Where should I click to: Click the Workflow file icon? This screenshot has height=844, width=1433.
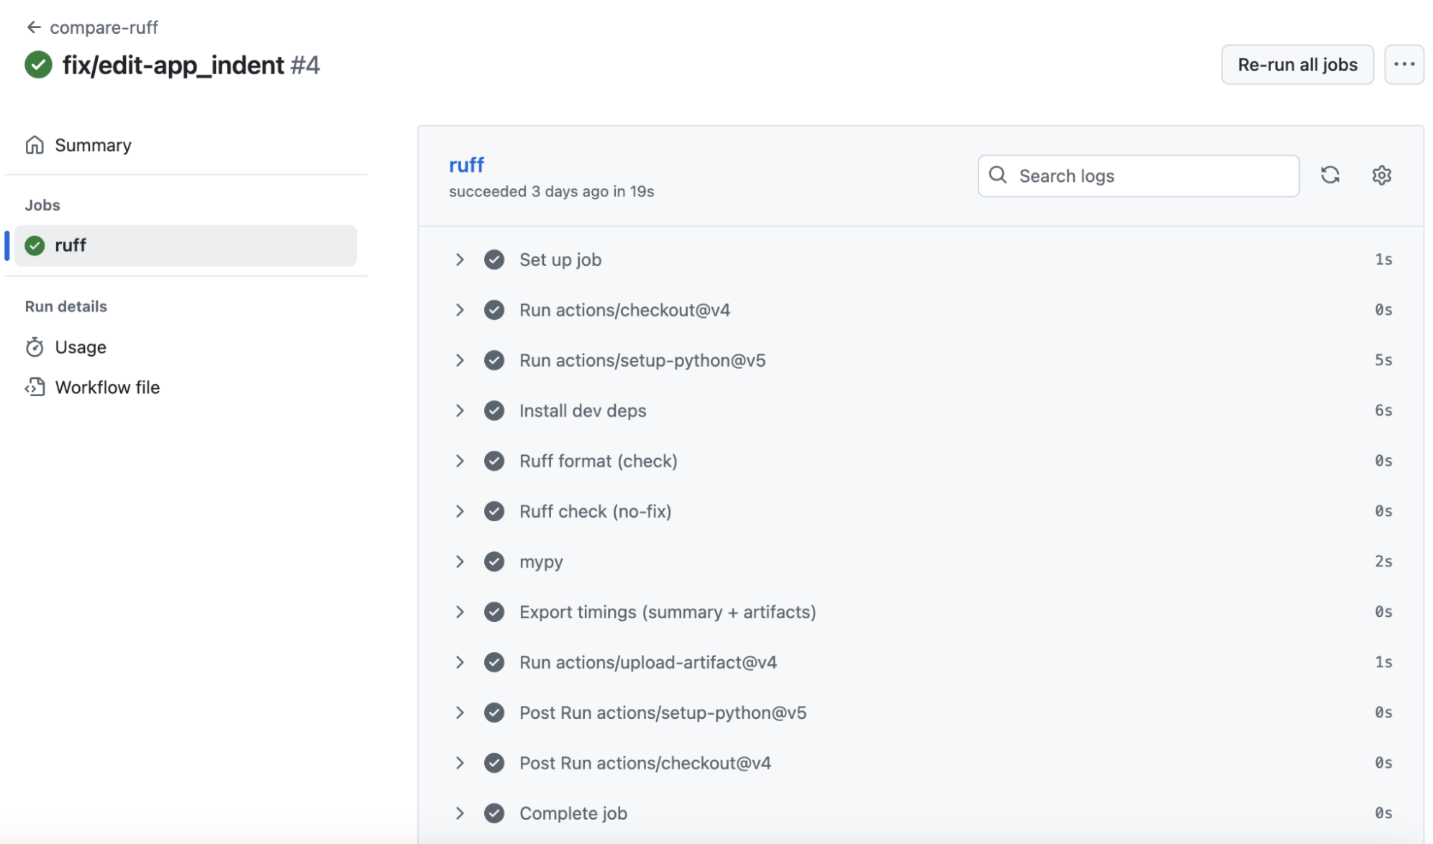point(35,387)
